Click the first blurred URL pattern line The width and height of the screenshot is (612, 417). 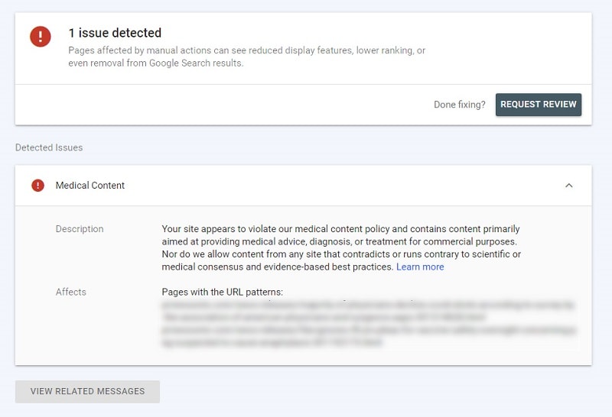[x=367, y=305]
